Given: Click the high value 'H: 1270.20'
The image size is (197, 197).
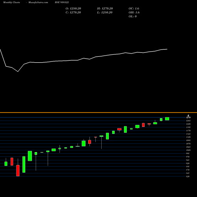Looking at the screenshot, I should (105, 9).
